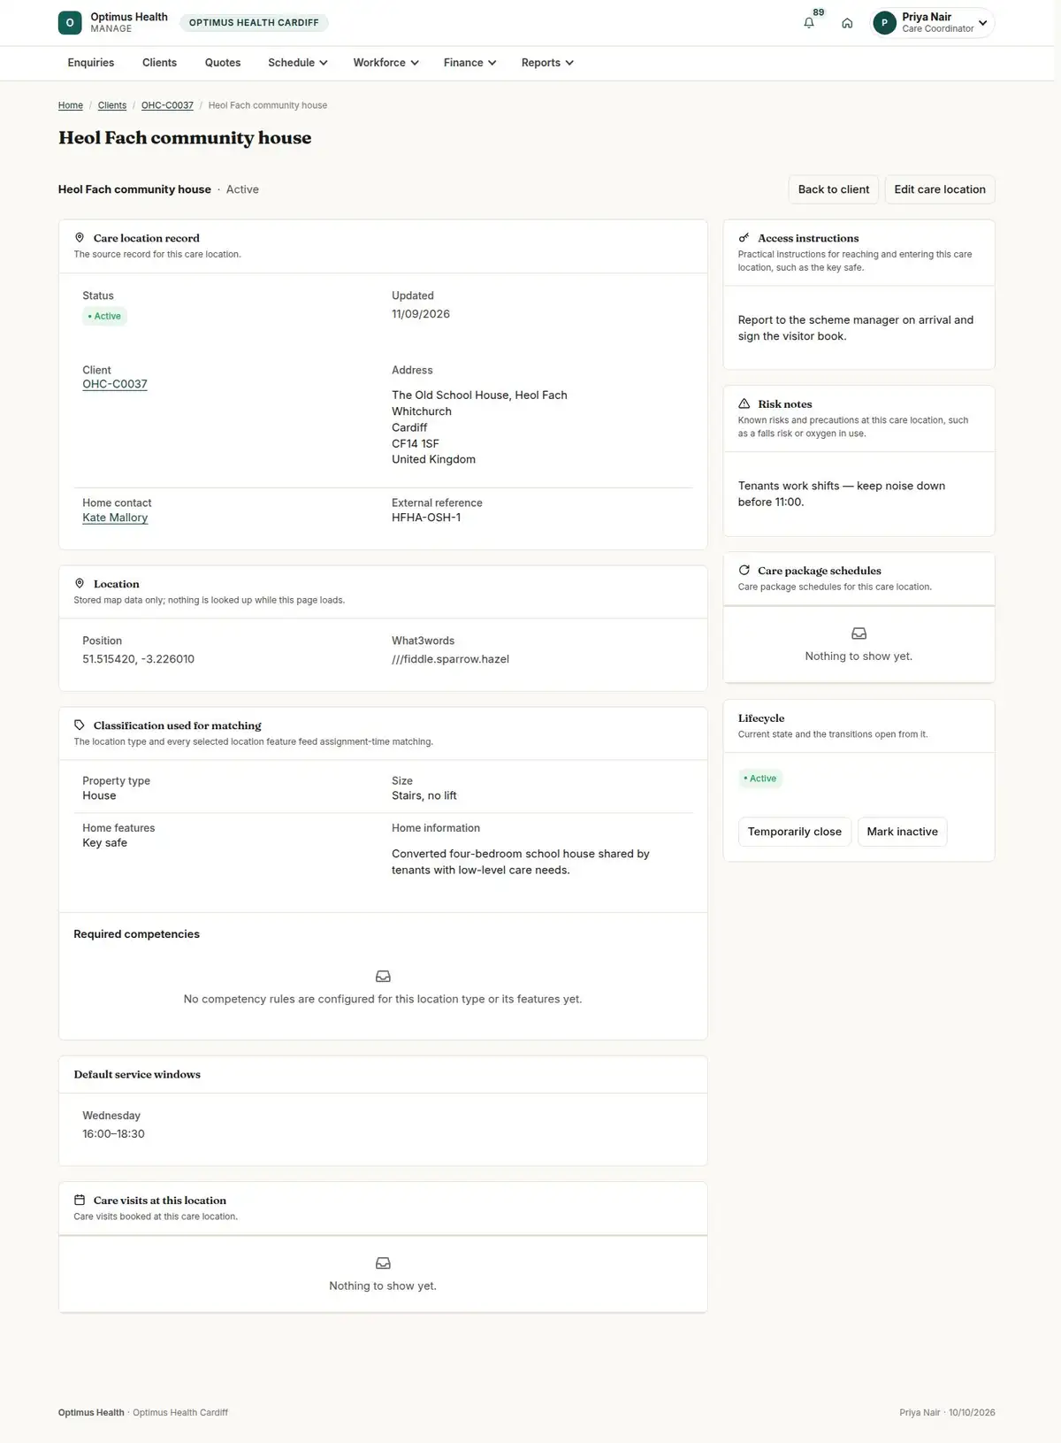
Task: Click Back to client button
Action: pos(834,189)
